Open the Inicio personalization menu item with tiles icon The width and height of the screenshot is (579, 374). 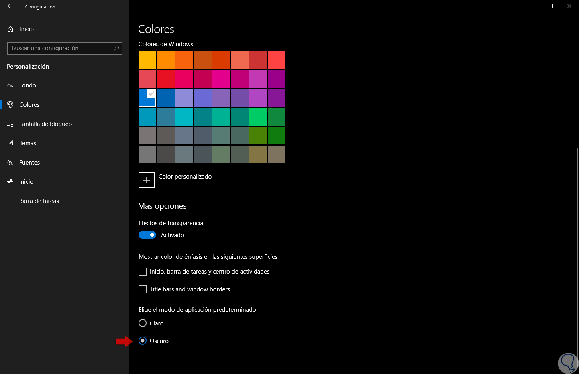[x=26, y=182]
